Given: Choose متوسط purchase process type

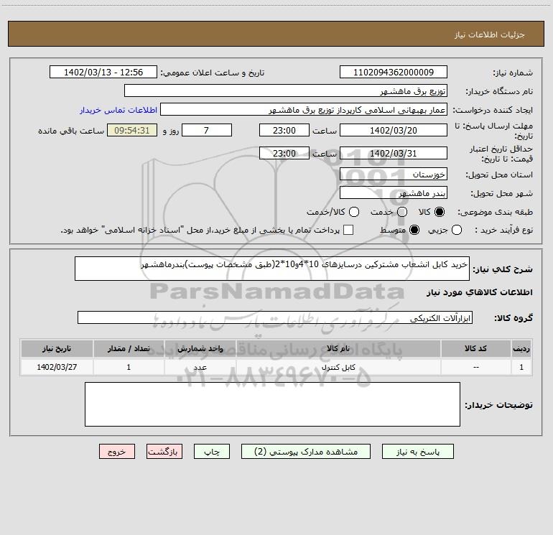Looking at the screenshot, I should tap(414, 230).
